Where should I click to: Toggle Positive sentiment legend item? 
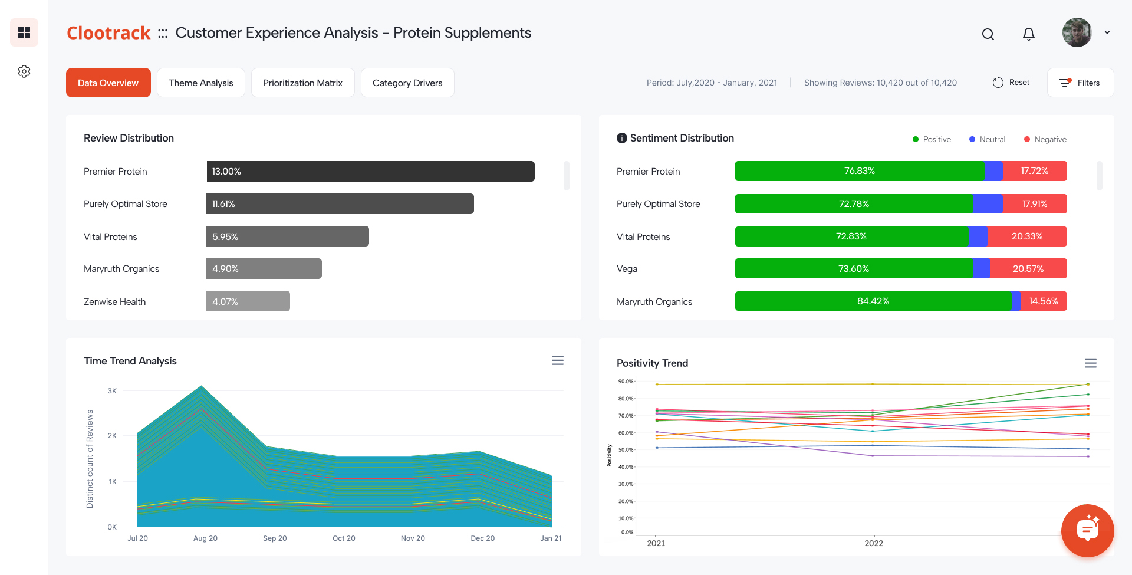[x=932, y=140]
